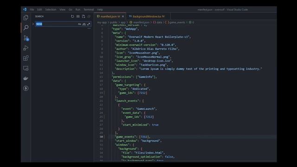
Task: Open the lightning bolt extension icon
Action: pos(26,88)
